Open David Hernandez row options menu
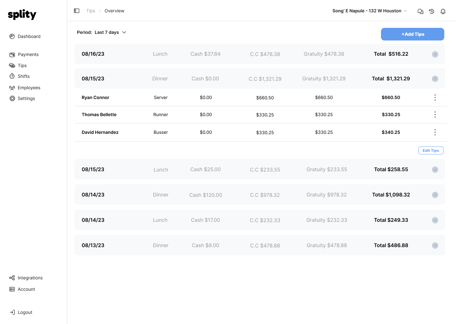 (435, 132)
